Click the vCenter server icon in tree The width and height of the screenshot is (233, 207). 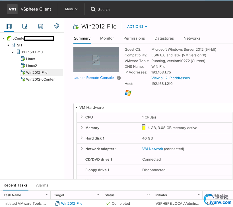point(9,38)
